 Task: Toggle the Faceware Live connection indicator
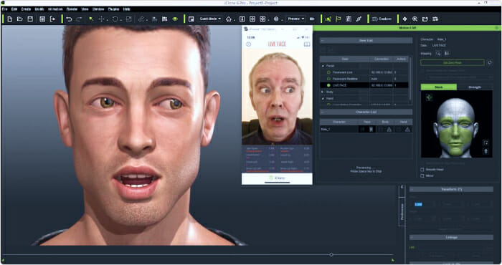[x=328, y=72]
